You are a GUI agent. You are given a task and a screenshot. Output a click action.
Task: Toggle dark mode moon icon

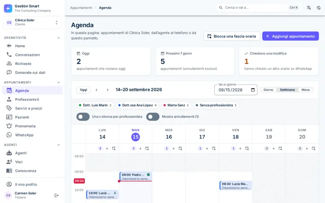click(x=319, y=8)
